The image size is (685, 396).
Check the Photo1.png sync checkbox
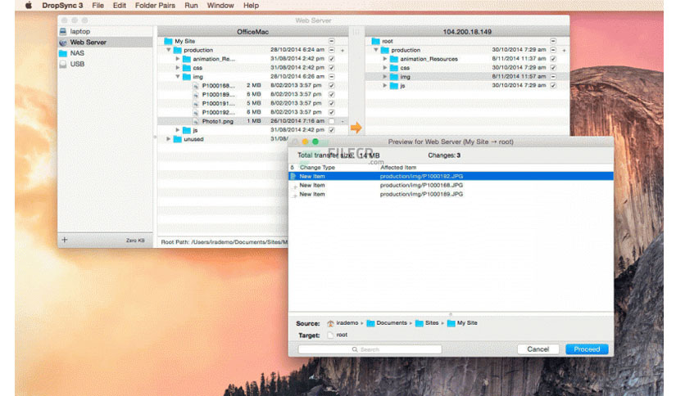click(x=332, y=121)
